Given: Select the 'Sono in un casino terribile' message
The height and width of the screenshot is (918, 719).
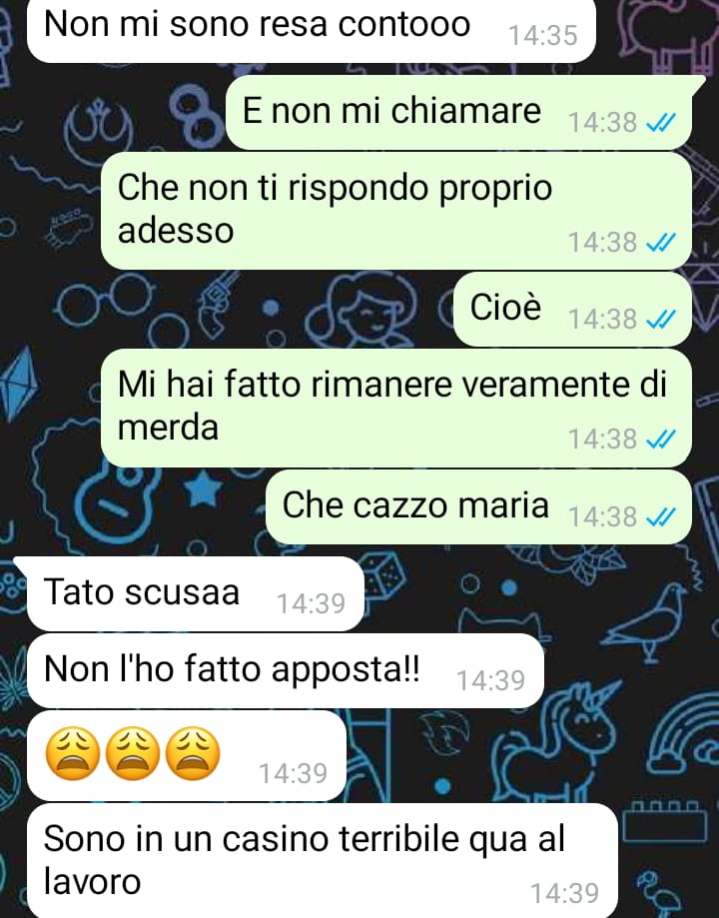Looking at the screenshot, I should pyautogui.click(x=323, y=861).
